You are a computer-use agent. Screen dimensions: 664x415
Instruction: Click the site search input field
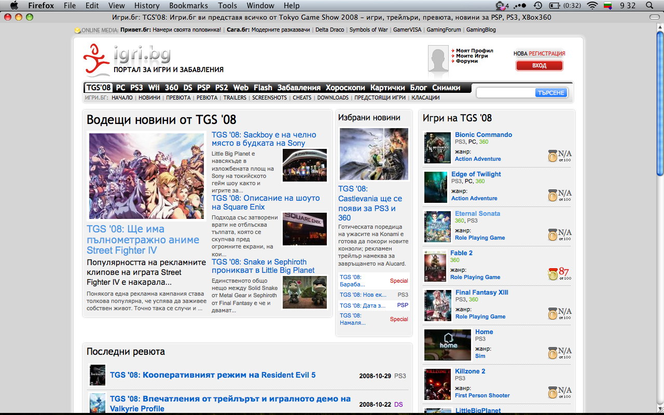506,93
